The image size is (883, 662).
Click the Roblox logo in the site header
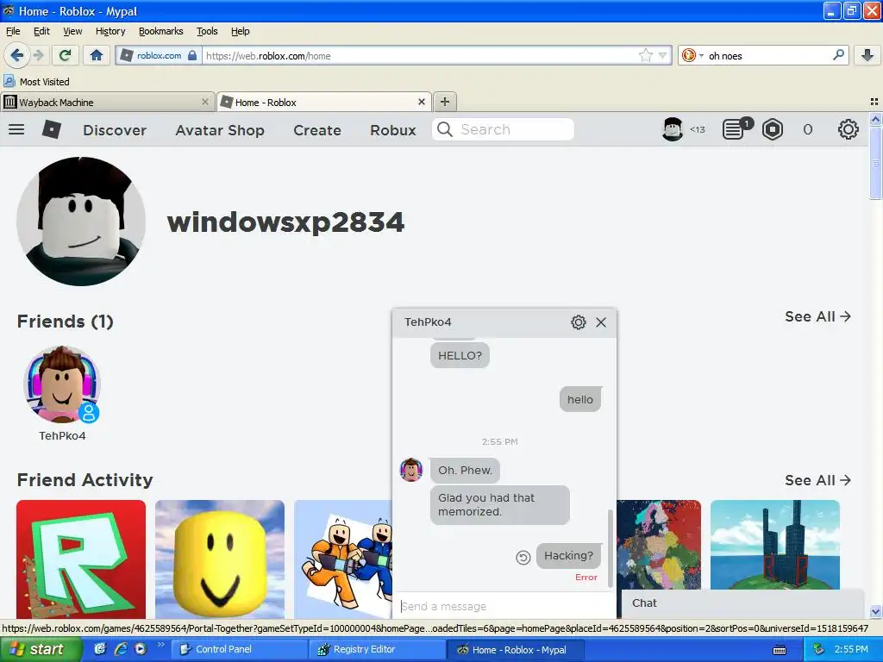coord(51,129)
